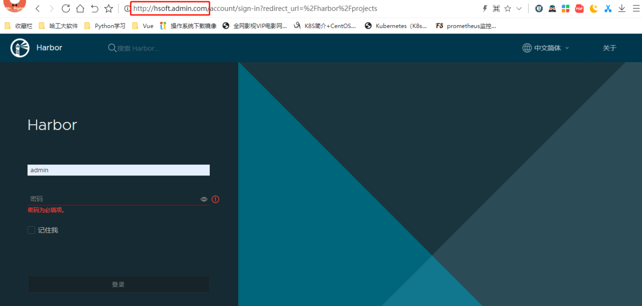Focus the username field containing admin
Screen dimensions: 642x306
118,170
